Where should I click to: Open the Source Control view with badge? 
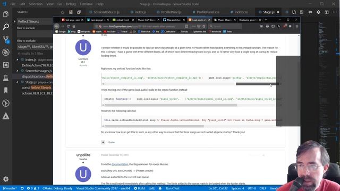point(6,39)
